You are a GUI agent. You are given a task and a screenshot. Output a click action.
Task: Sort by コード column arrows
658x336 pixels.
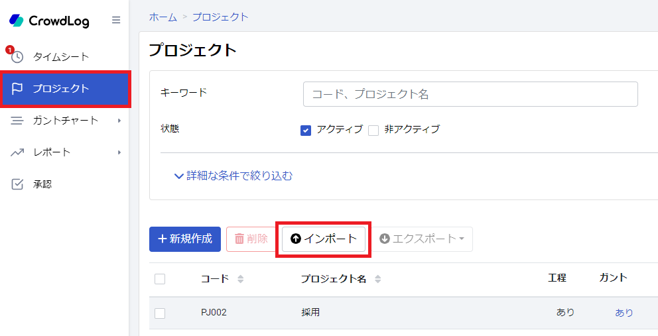pyautogui.click(x=241, y=279)
